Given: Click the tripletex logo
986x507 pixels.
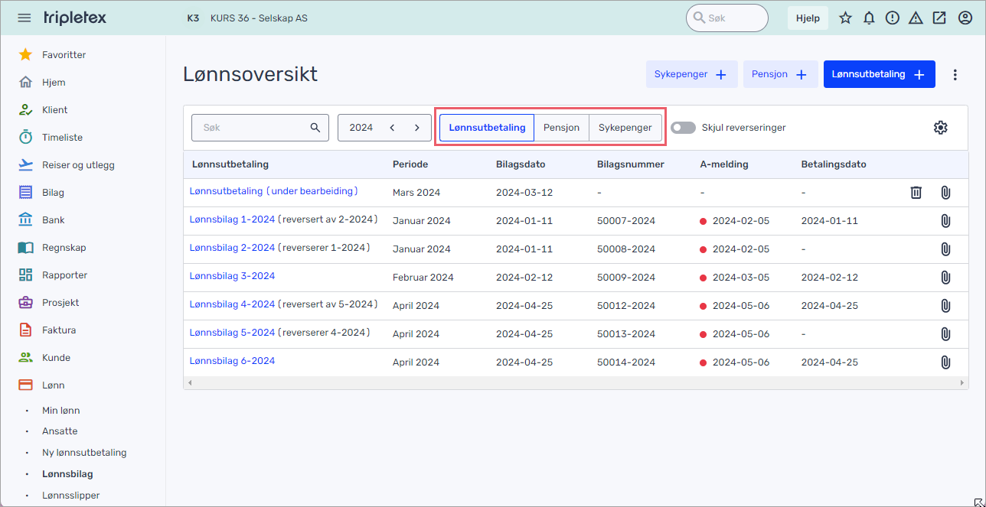Looking at the screenshot, I should click(75, 18).
